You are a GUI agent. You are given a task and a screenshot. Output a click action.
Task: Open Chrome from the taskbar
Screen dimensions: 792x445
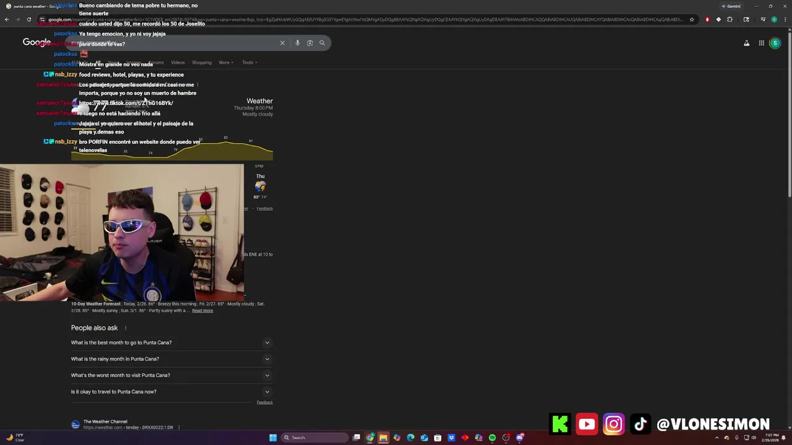(x=369, y=438)
